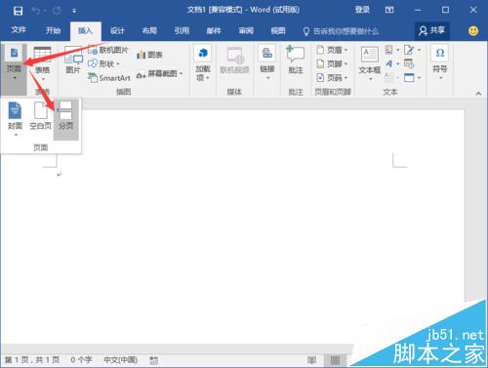Viewport: 488px width, 368px height.
Task: Switch to the 开始 tab
Action: point(54,30)
